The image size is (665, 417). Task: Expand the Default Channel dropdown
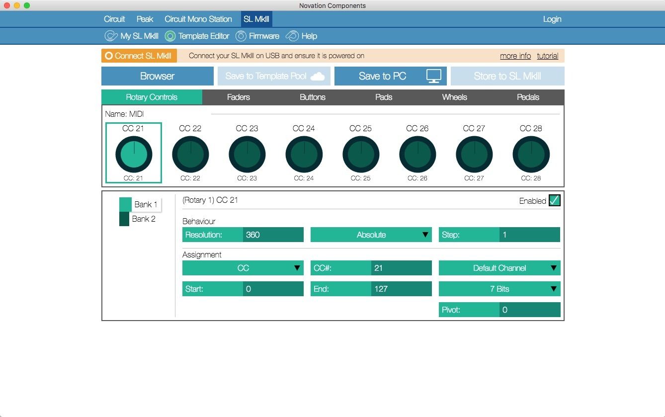(x=499, y=268)
